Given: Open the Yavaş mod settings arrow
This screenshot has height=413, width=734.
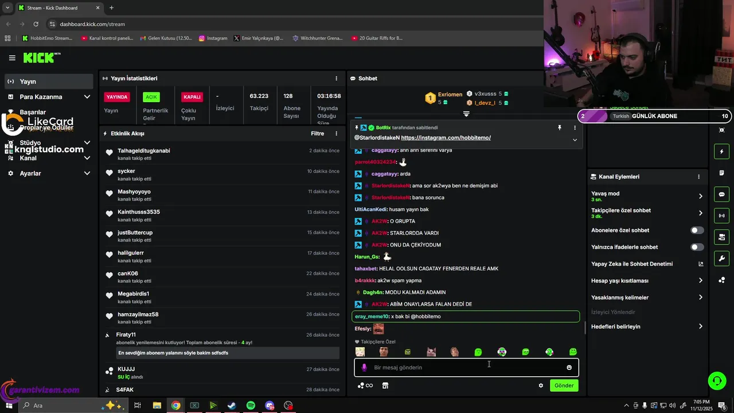Looking at the screenshot, I should tap(700, 196).
